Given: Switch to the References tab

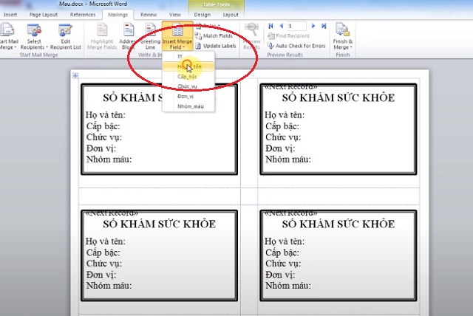Looking at the screenshot, I should coord(83,15).
